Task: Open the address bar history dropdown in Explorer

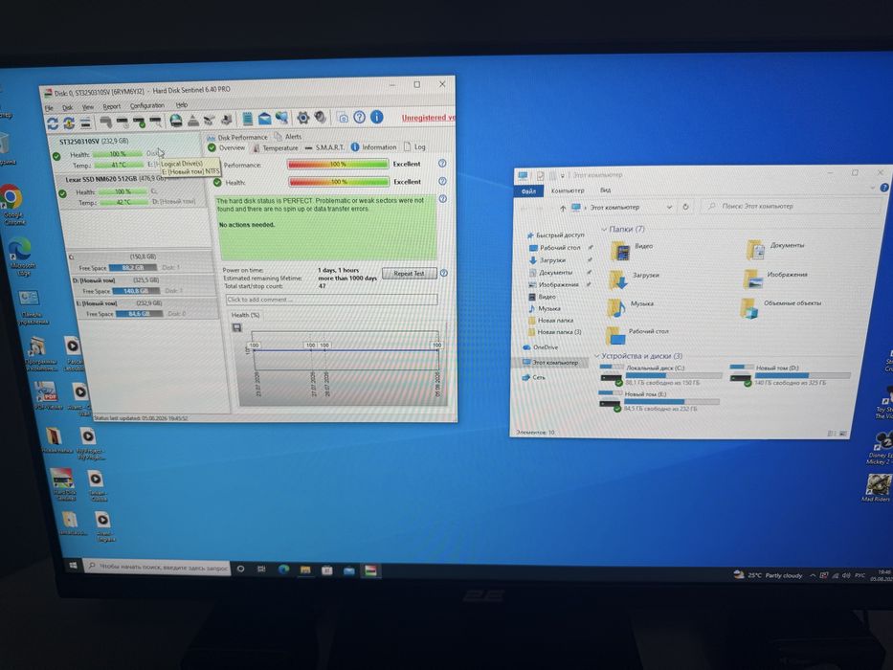Action: (x=669, y=208)
